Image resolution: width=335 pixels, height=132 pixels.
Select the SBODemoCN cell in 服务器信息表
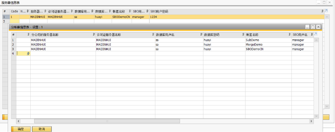coord(121,17)
